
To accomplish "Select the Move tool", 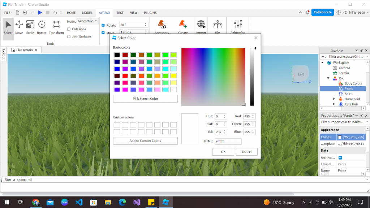I will 19,25.
